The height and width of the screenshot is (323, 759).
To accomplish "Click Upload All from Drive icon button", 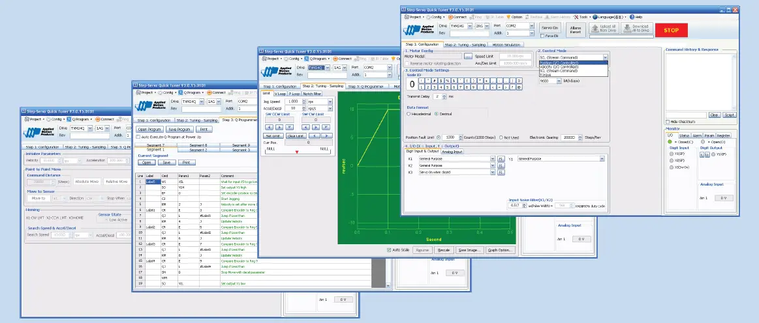I will pyautogui.click(x=602, y=29).
